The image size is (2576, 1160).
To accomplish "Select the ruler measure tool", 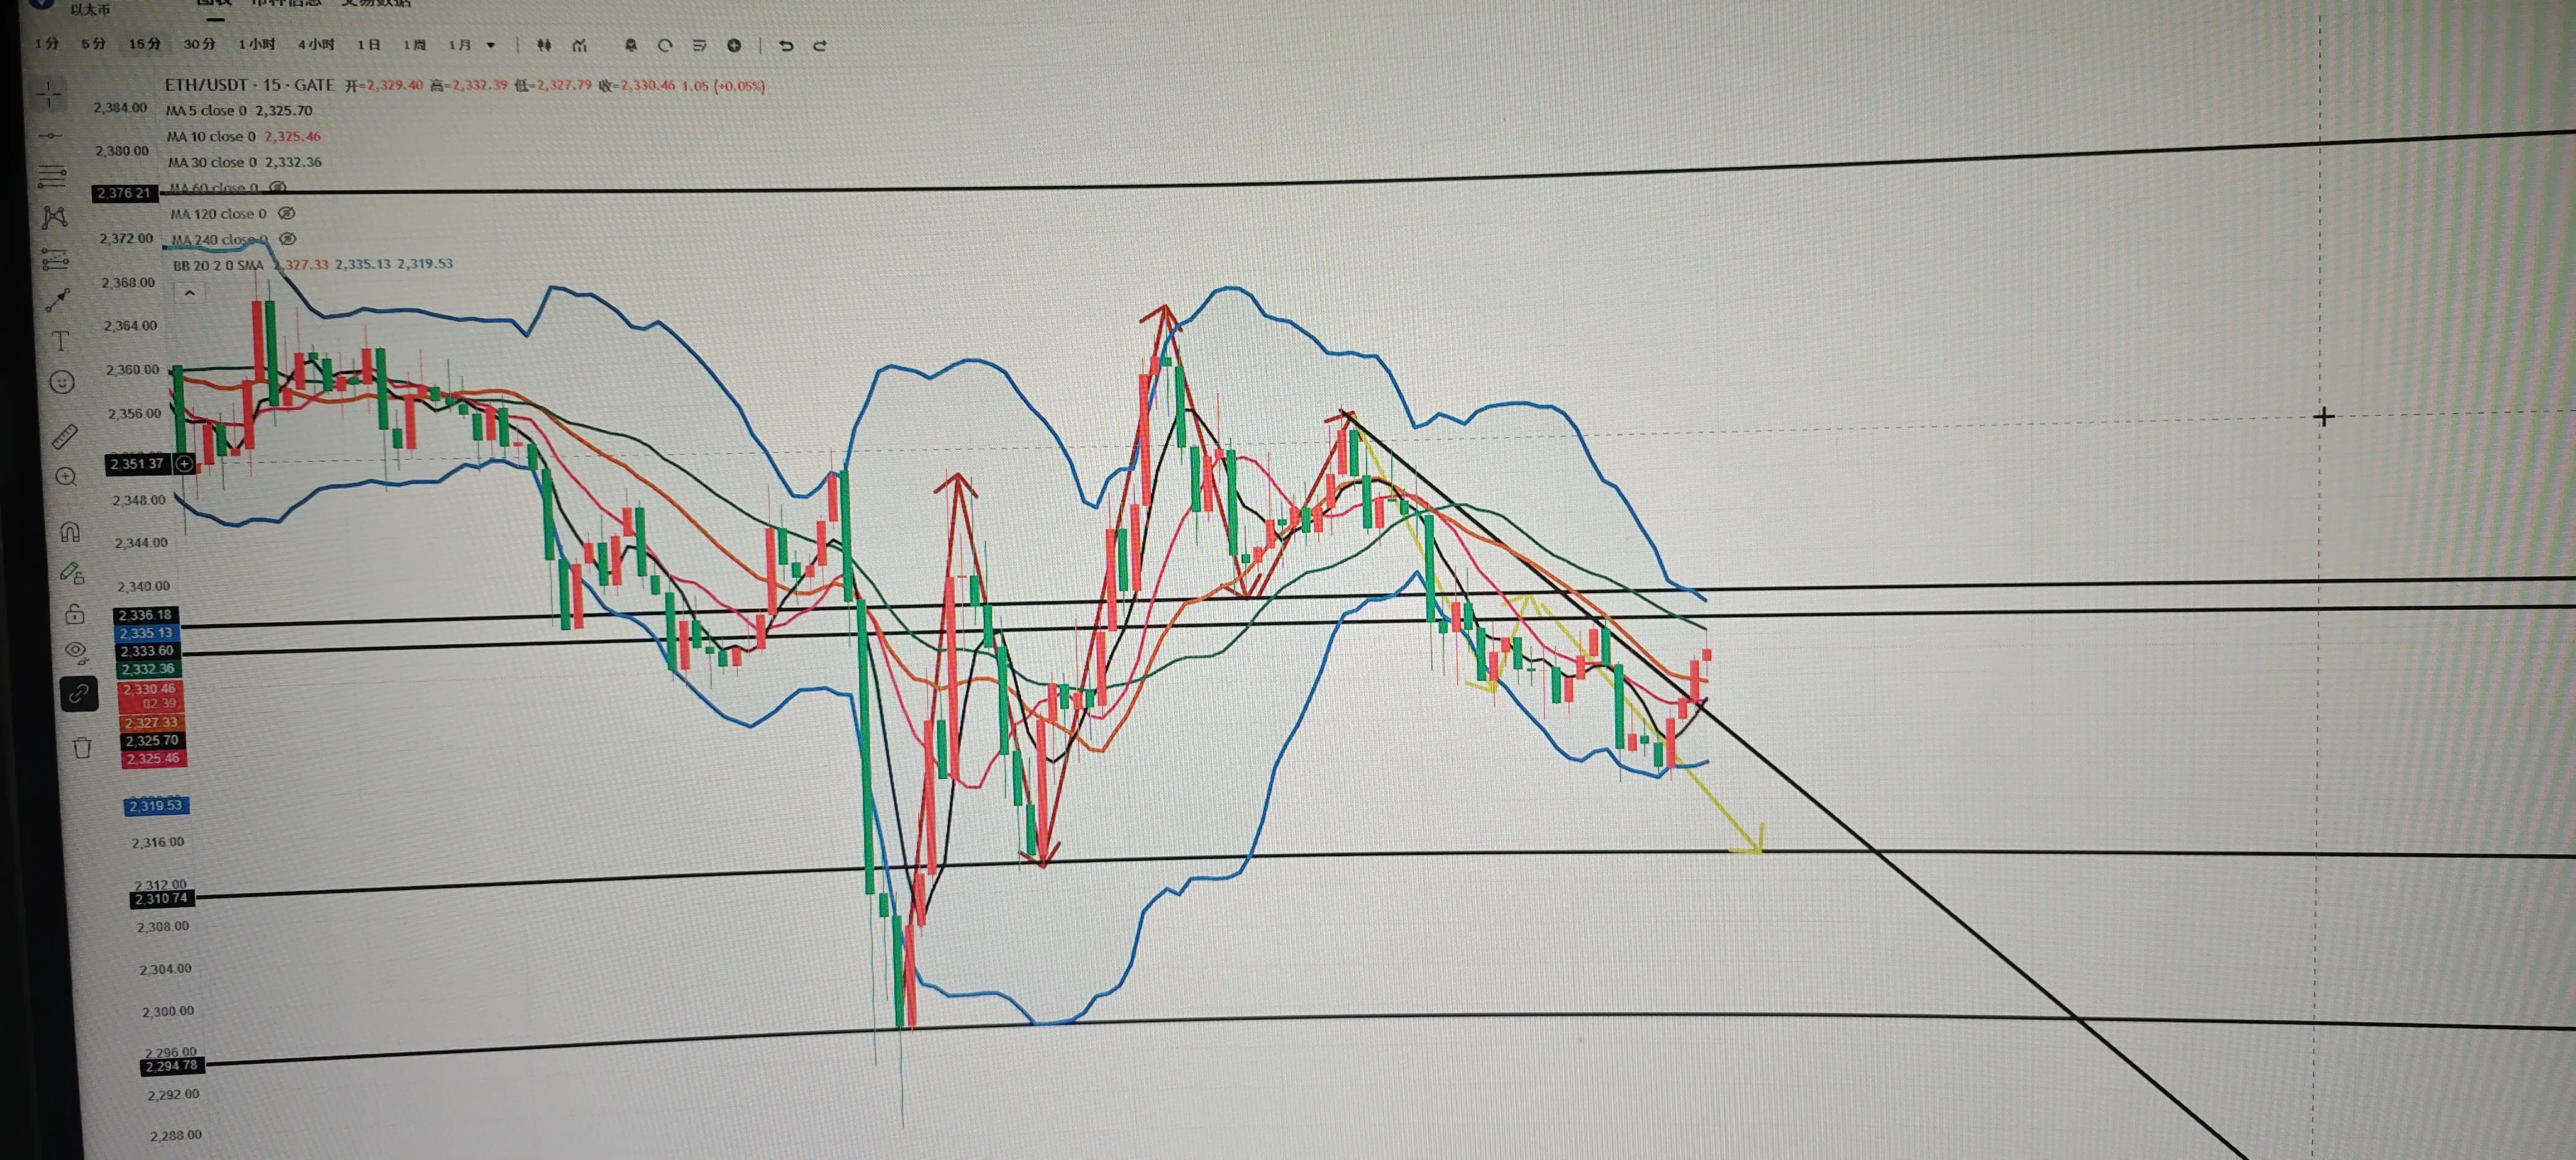I will point(64,436).
